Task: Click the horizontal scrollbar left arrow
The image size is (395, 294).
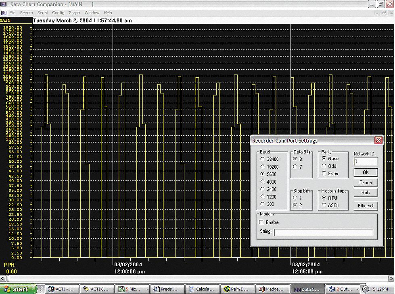Action: [x=2, y=278]
